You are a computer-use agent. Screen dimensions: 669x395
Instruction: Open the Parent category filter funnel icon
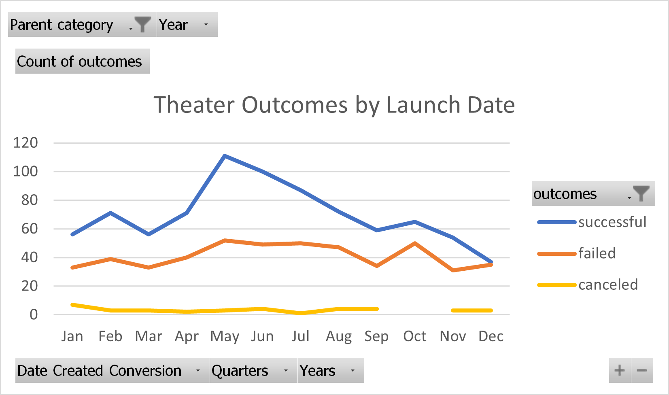point(142,24)
